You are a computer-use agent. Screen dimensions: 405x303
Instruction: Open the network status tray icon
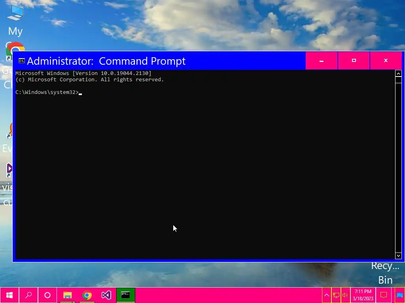click(336, 295)
